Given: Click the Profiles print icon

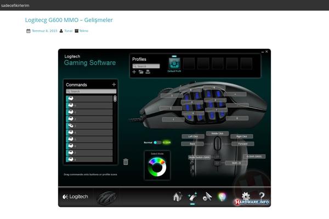Looking at the screenshot, I should 148,72.
